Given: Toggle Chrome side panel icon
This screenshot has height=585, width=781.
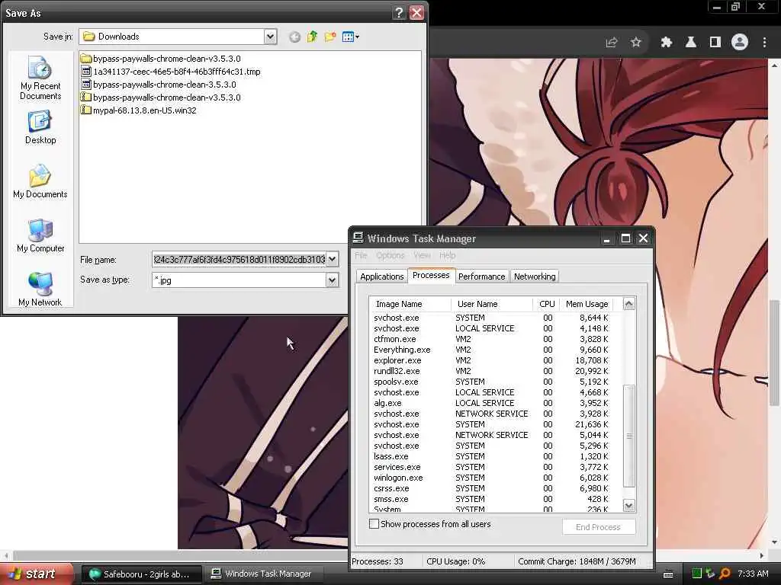Looking at the screenshot, I should 715,43.
